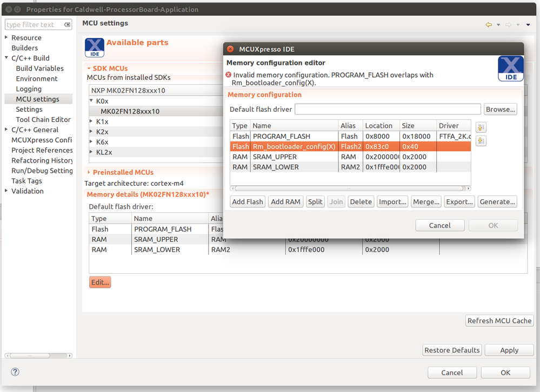The image size is (540, 392).
Task: Close the MCUXpresso IDE dialog
Action: coord(230,49)
